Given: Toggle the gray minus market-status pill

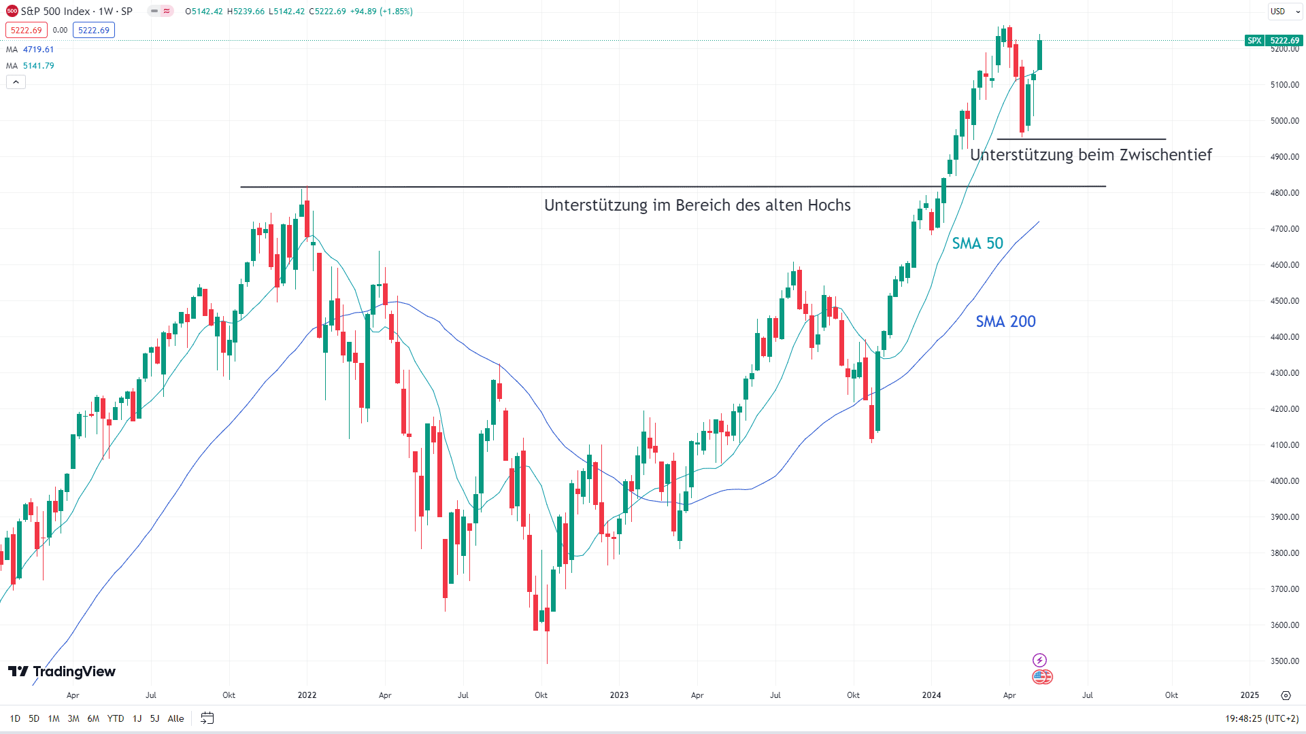Looking at the screenshot, I should tap(154, 11).
